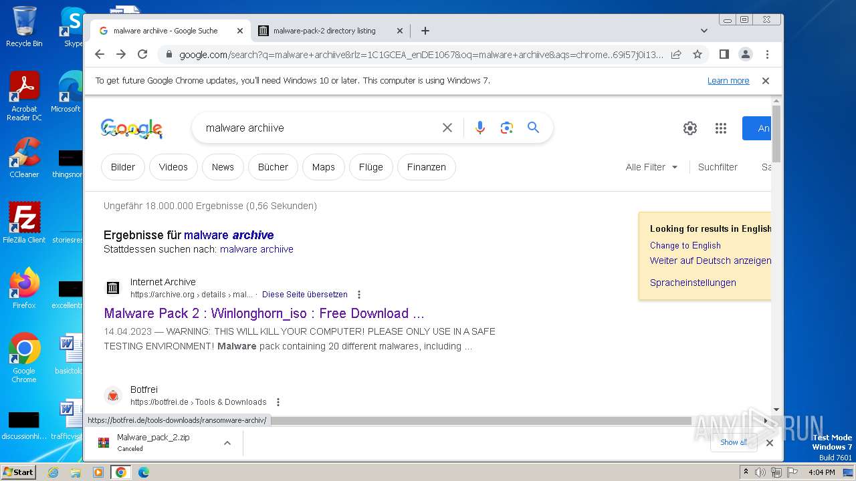
Task: Choose Weiter auf Deutsch anzeigen
Action: pos(710,261)
